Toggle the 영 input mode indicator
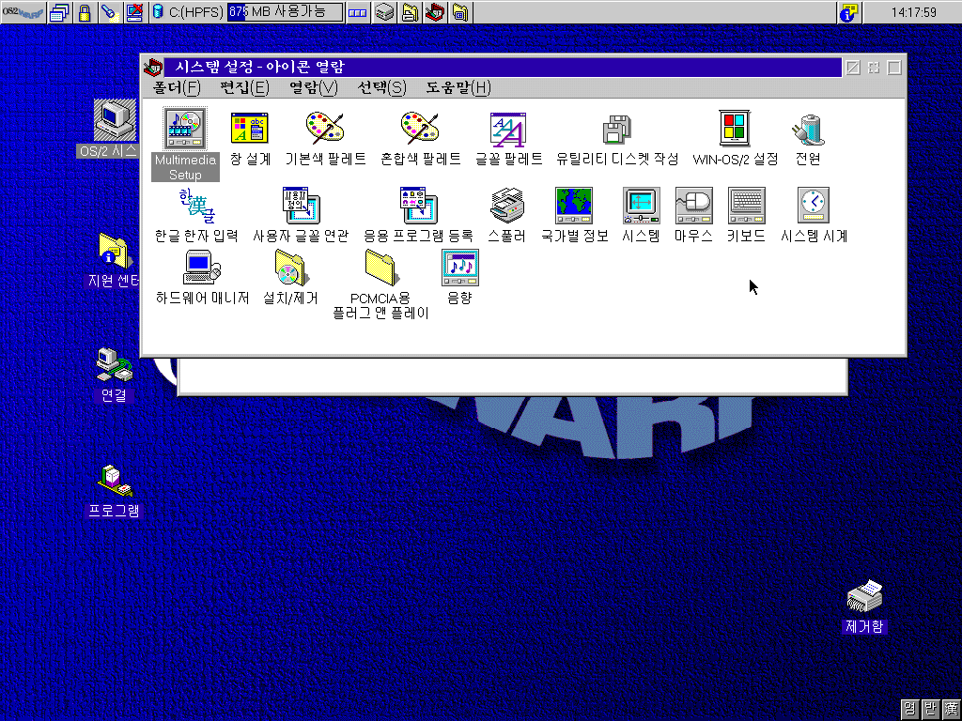This screenshot has height=721, width=962. [910, 710]
